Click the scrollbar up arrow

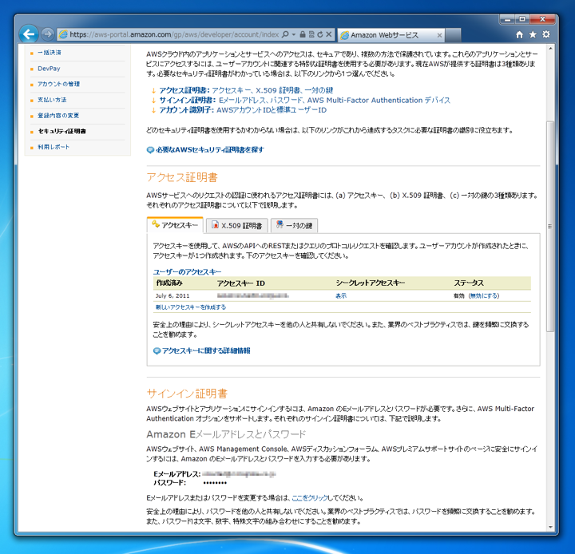(550, 49)
